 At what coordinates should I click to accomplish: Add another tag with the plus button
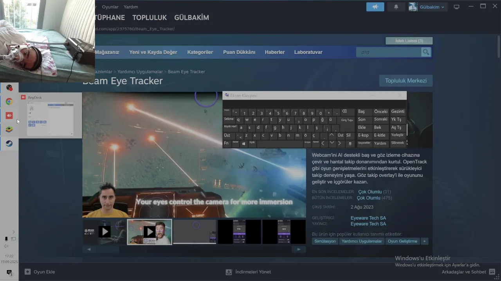(424, 241)
